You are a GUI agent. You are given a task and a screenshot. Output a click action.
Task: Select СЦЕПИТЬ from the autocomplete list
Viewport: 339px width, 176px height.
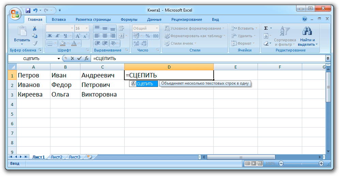(x=143, y=84)
